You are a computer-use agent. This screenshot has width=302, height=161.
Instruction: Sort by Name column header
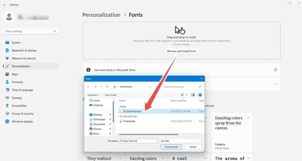pos(122,101)
